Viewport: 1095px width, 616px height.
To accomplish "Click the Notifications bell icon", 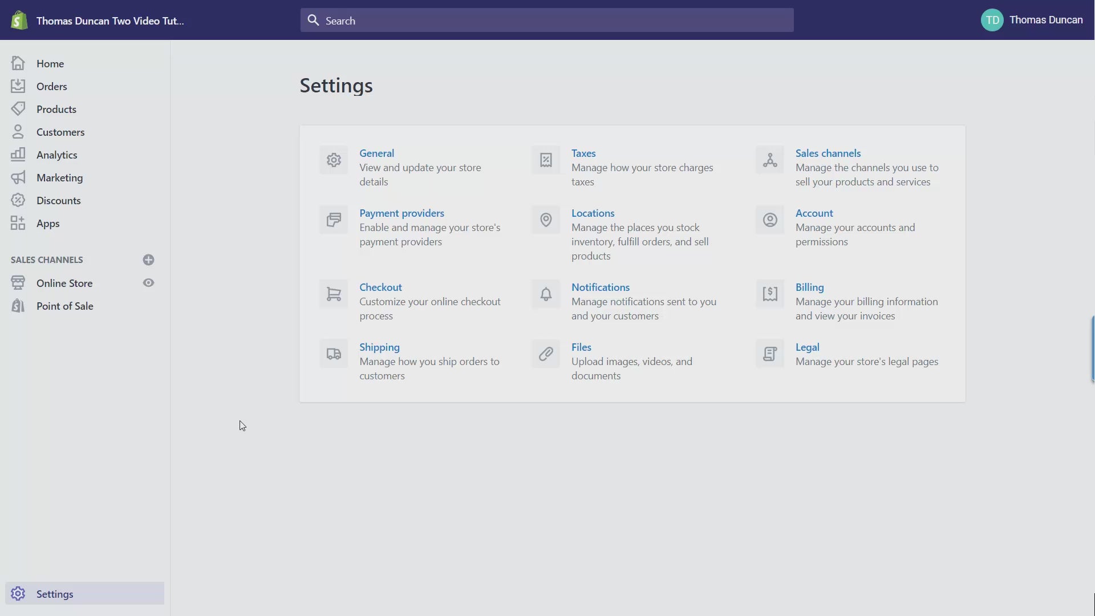I will pyautogui.click(x=546, y=294).
